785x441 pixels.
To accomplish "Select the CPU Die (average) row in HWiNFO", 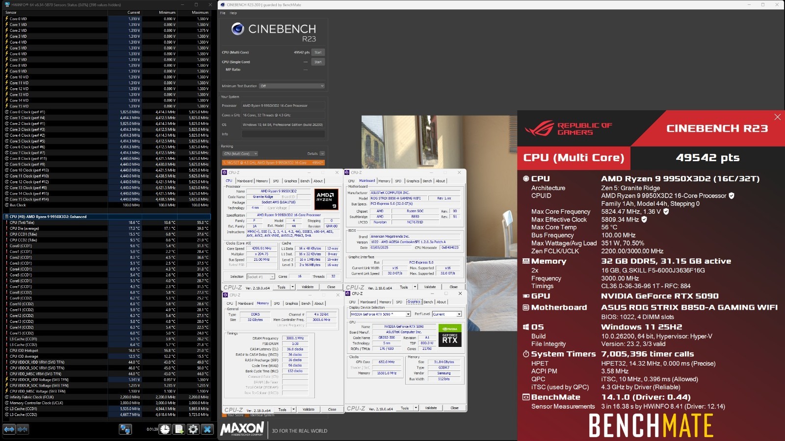I will click(x=107, y=228).
